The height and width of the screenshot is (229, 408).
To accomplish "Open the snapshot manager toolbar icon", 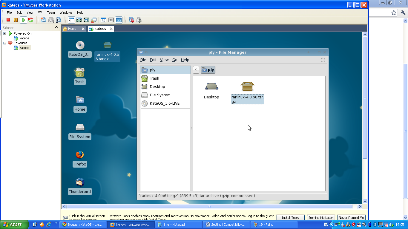I will pos(59,20).
